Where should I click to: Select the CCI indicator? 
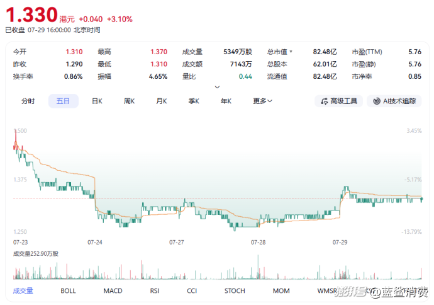tap(192, 291)
